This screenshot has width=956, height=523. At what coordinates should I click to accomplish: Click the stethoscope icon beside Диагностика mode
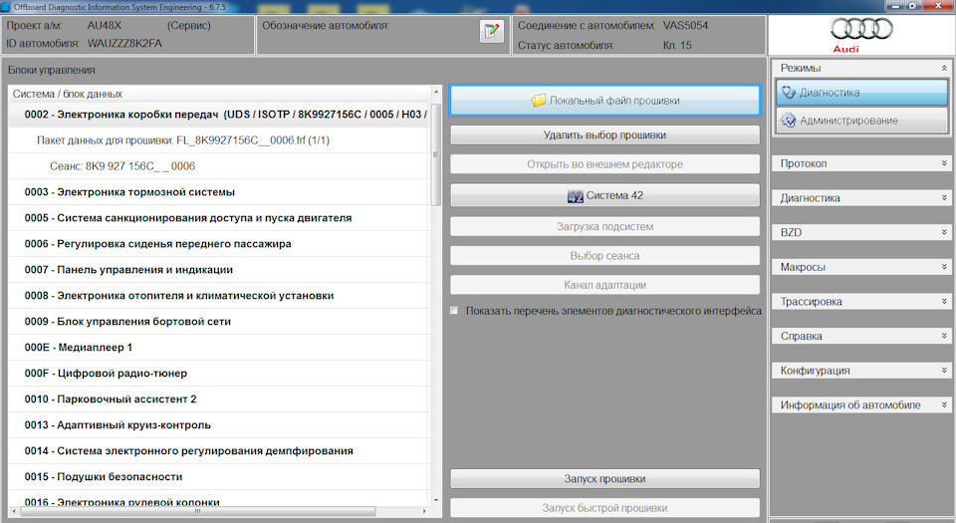pyautogui.click(x=789, y=92)
